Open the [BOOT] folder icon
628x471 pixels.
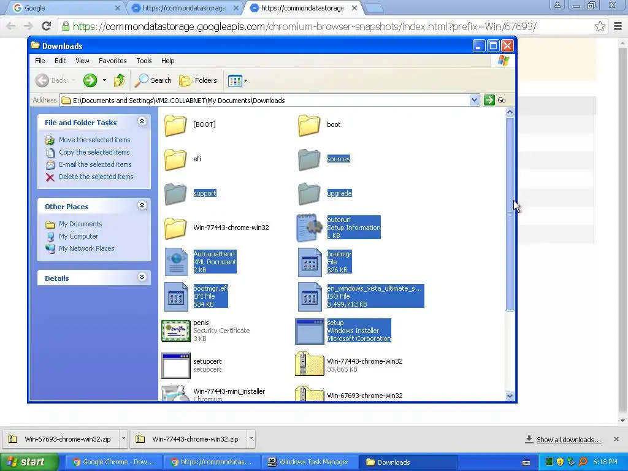[175, 125]
